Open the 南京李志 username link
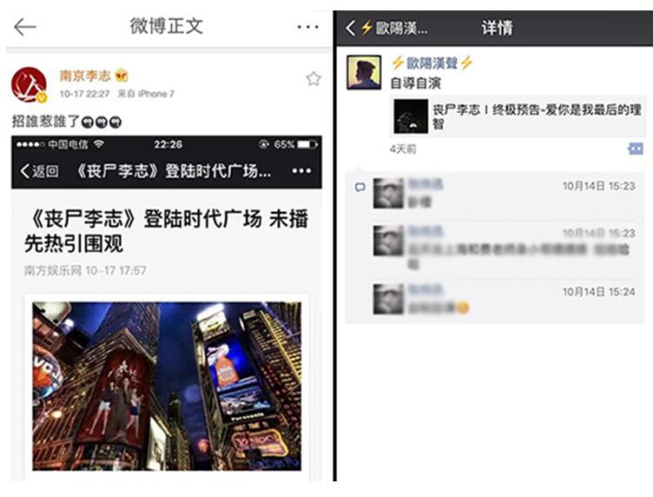Viewport: 653px width, 497px height. (85, 76)
